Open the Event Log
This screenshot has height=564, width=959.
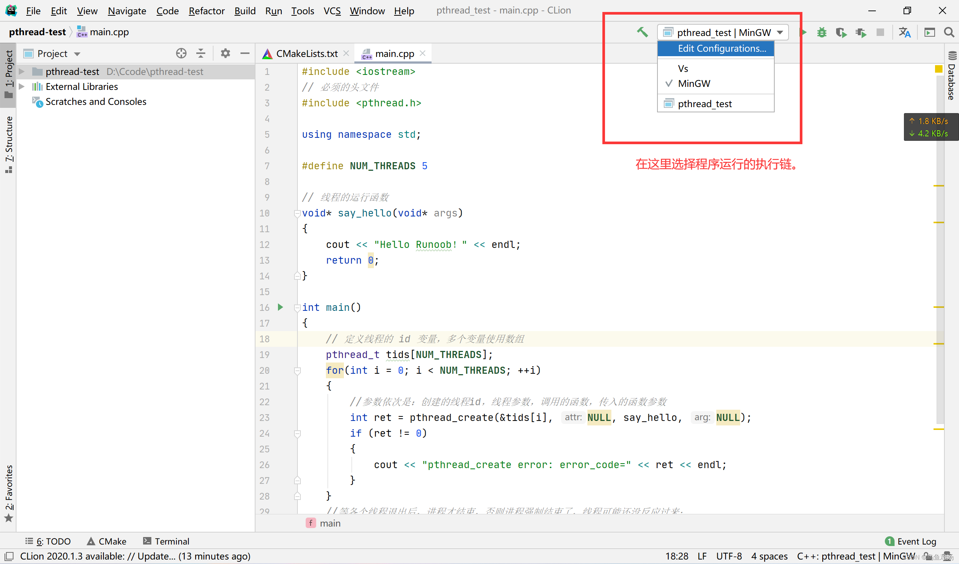[x=911, y=541]
